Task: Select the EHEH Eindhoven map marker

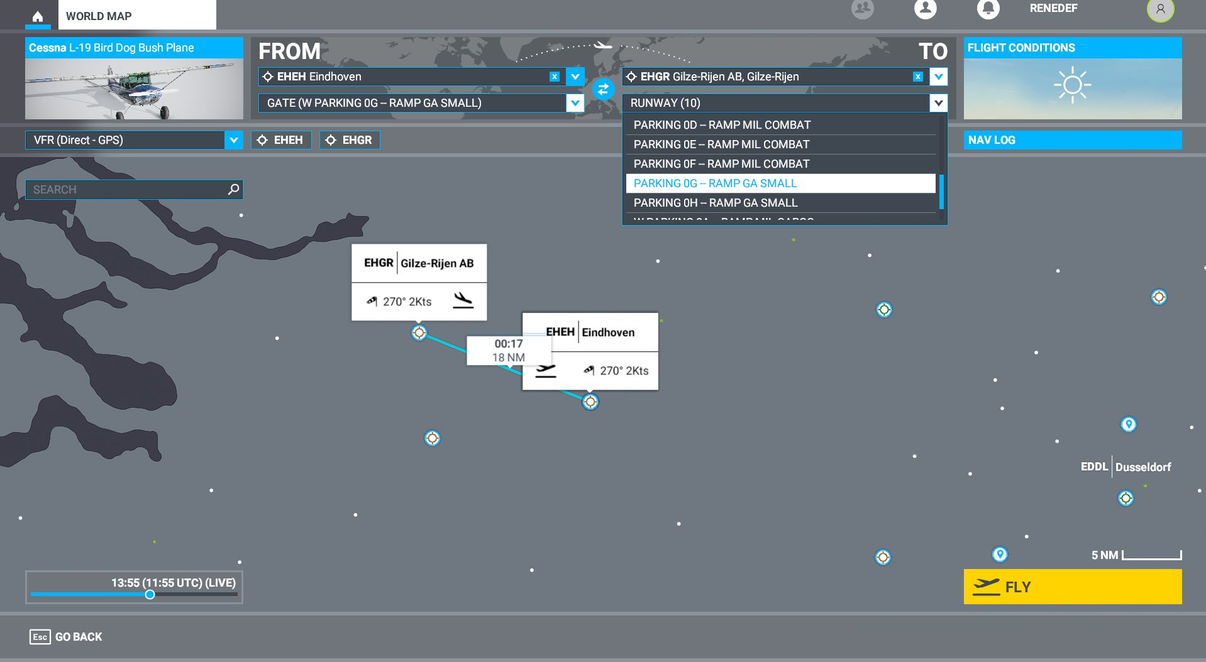Action: (x=590, y=401)
